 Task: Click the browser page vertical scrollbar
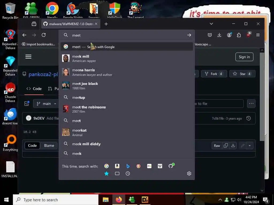click(262, 97)
